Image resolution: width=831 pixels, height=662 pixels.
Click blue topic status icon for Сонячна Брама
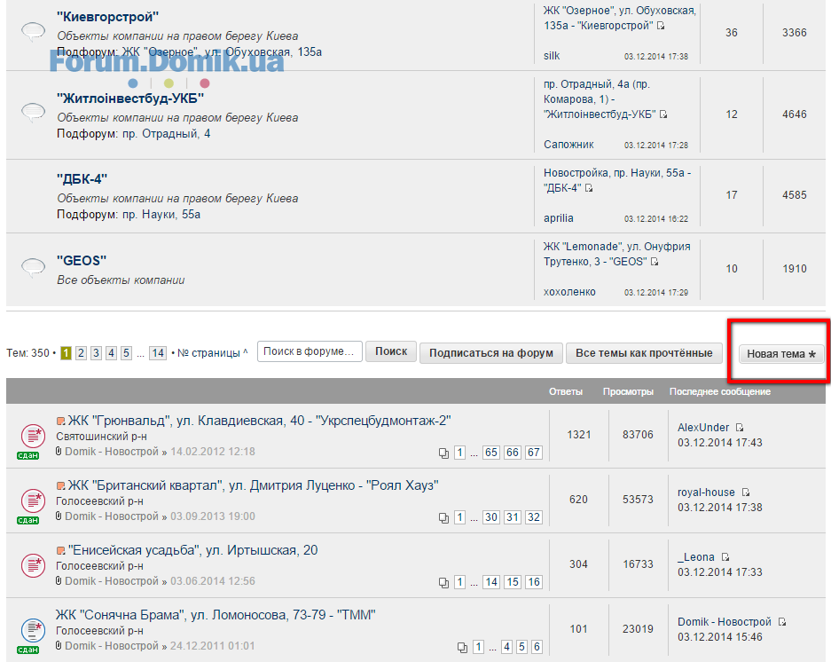pyautogui.click(x=33, y=631)
